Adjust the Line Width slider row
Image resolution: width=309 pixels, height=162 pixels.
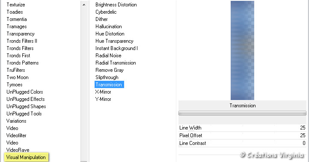point(242,128)
